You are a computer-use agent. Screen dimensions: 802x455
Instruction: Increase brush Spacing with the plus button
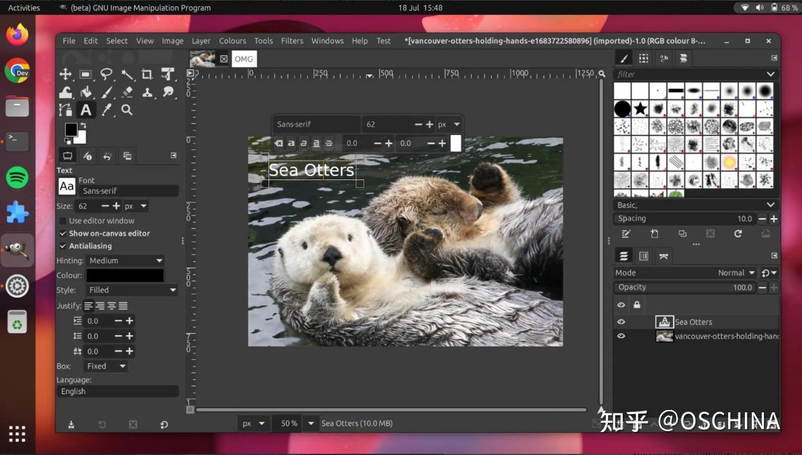point(774,219)
